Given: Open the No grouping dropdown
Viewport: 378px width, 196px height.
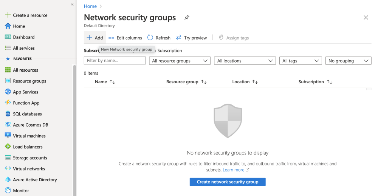Looking at the screenshot, I should 348,61.
